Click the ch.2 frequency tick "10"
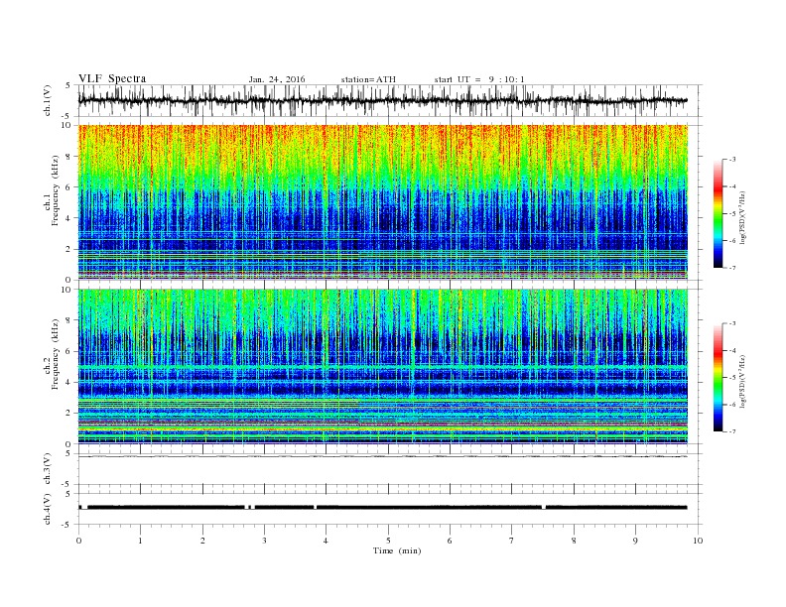 point(66,290)
